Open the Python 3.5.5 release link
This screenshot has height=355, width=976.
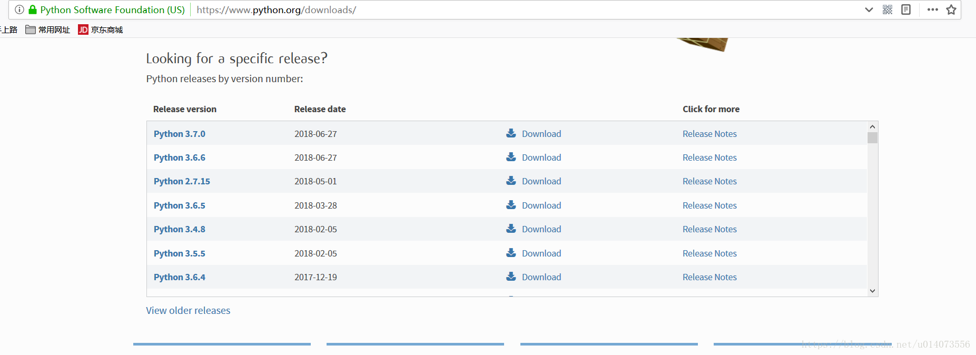pyautogui.click(x=180, y=253)
